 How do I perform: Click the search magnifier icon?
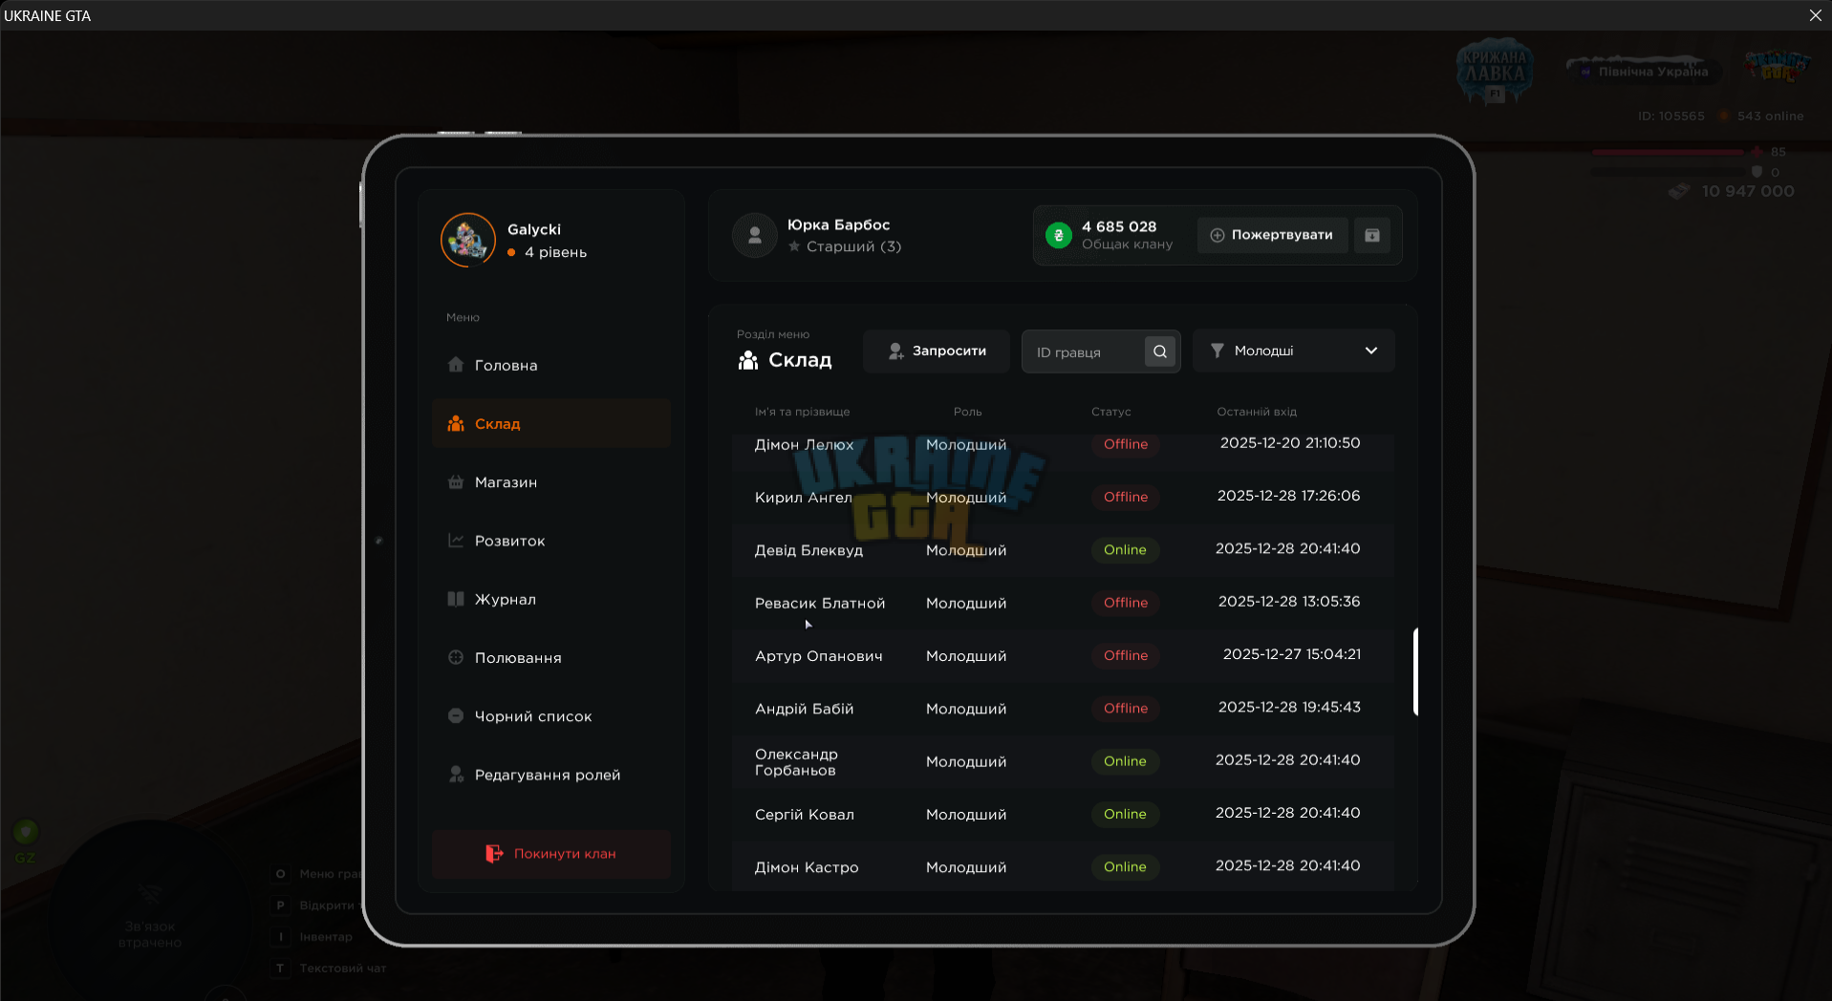(1160, 351)
